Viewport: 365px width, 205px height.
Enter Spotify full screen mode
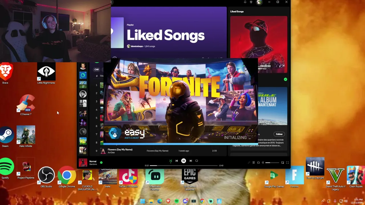tap(287, 163)
